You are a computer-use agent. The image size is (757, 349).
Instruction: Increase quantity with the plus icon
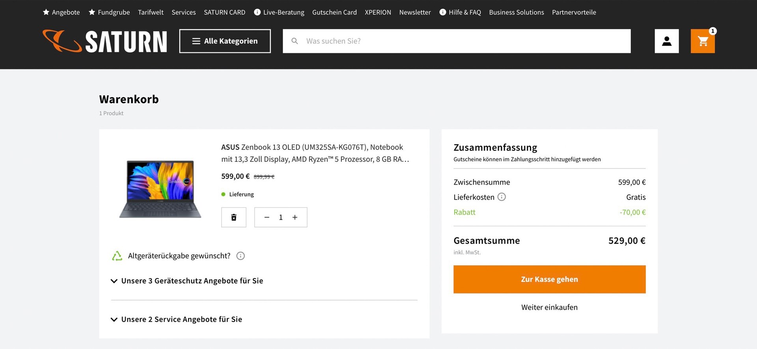coord(295,217)
